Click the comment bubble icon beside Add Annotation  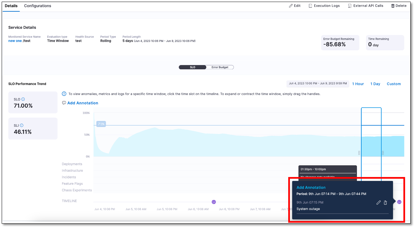pyautogui.click(x=64, y=103)
